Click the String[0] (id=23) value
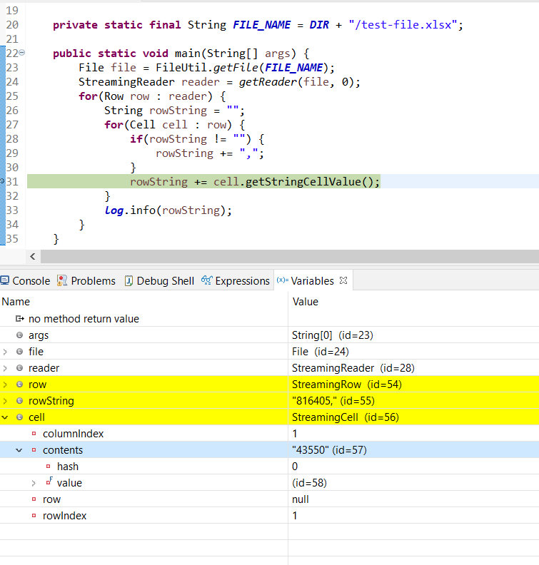 (333, 335)
